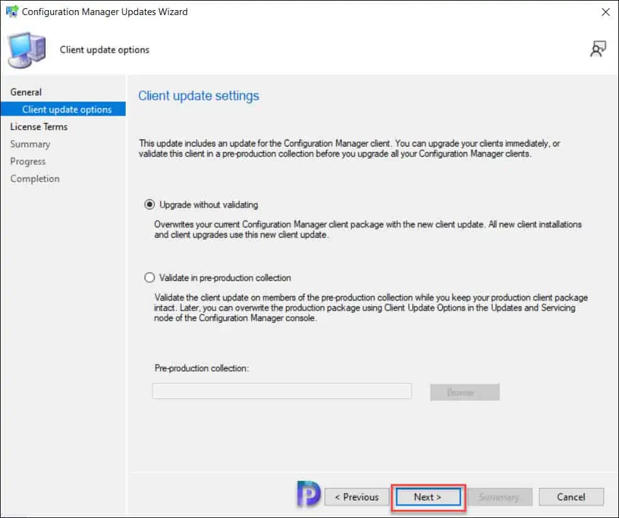Click the Pre-production collection text field
Screen dimensions: 619x518
click(282, 391)
